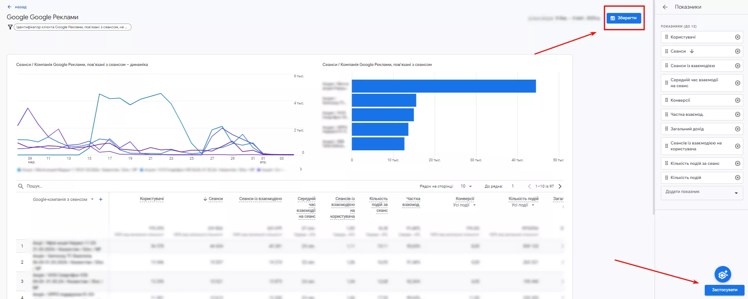Sort the table by the 'Користувачі' column

(x=152, y=199)
